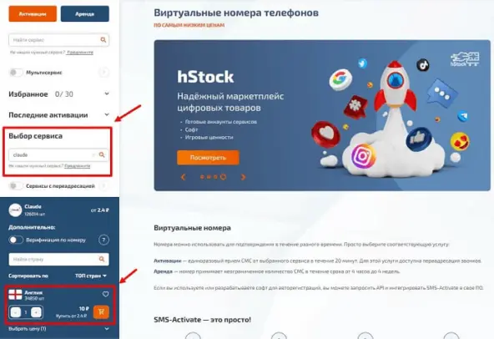The height and width of the screenshot is (339, 494).
Task: Toggle the Мультисервис switch
Action: (16, 73)
